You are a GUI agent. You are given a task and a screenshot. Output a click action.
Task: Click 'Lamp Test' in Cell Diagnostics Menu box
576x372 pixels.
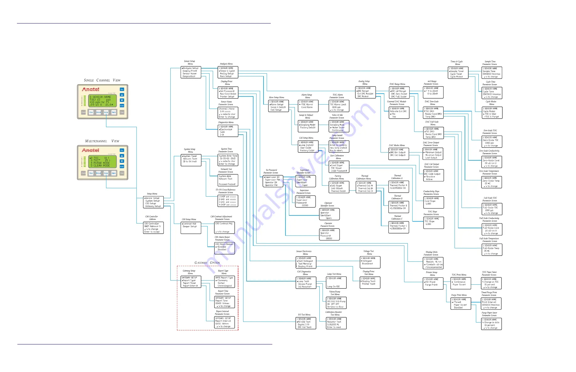[x=303, y=281]
